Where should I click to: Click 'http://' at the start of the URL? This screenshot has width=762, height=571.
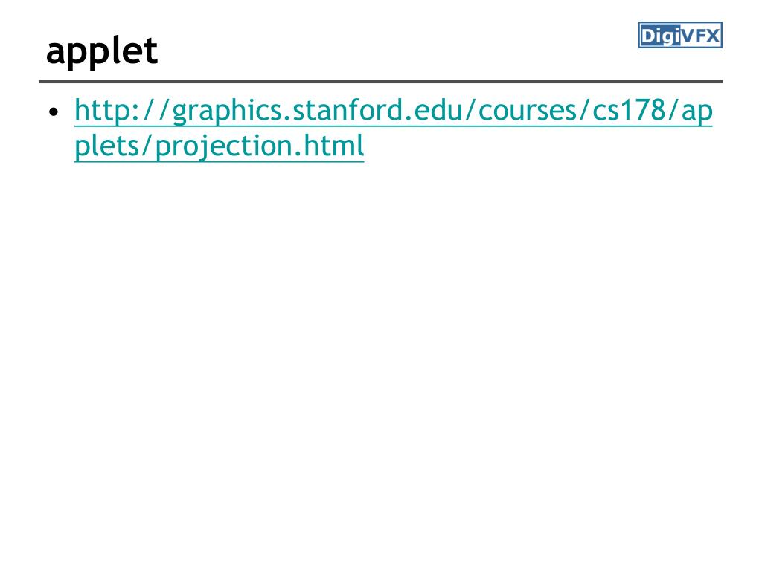[123, 111]
